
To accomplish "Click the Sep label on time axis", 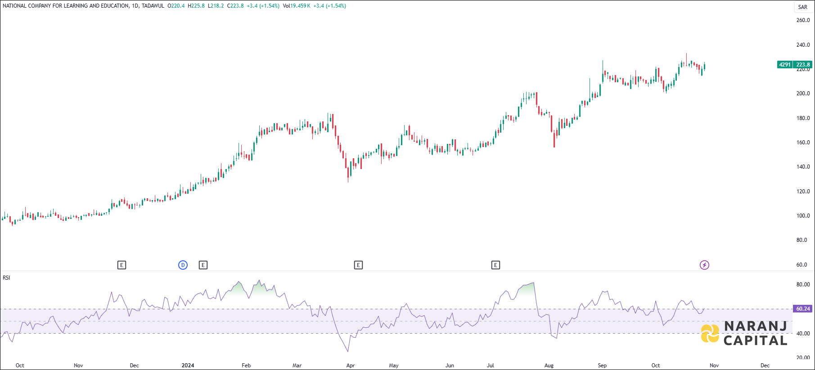I will 602,365.
